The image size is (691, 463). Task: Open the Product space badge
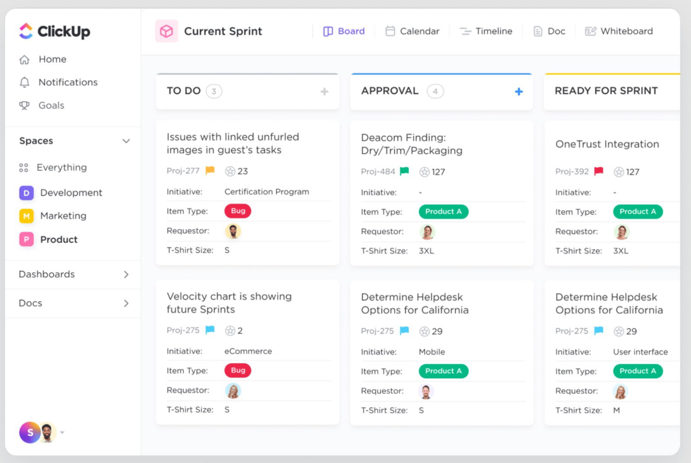click(x=26, y=239)
